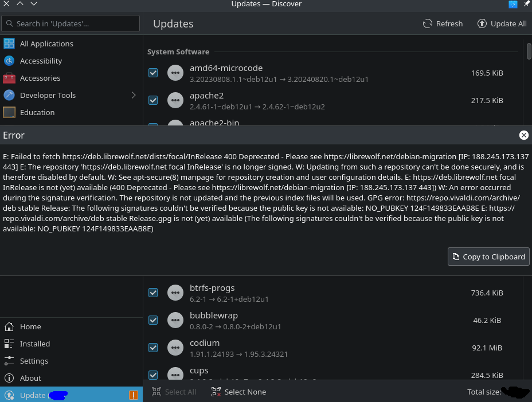Uncheck the codium update checkbox
The image size is (532, 402).
click(x=153, y=348)
